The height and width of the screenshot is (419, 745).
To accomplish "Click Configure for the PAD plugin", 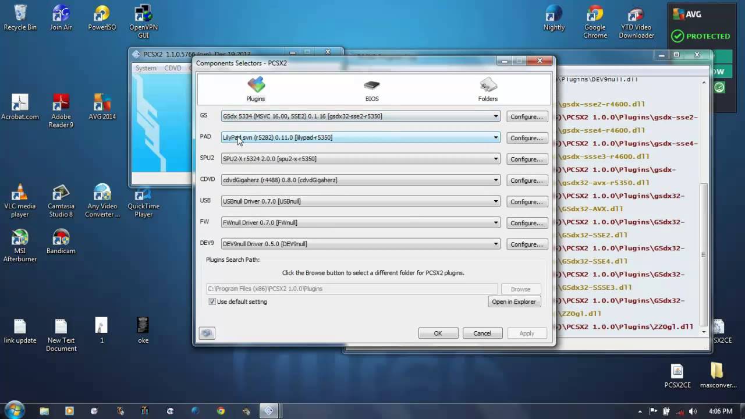I will point(527,138).
